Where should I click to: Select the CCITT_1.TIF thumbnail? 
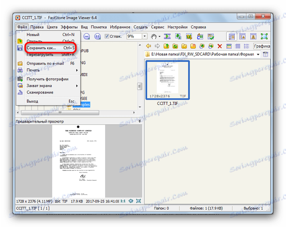(x=168, y=80)
